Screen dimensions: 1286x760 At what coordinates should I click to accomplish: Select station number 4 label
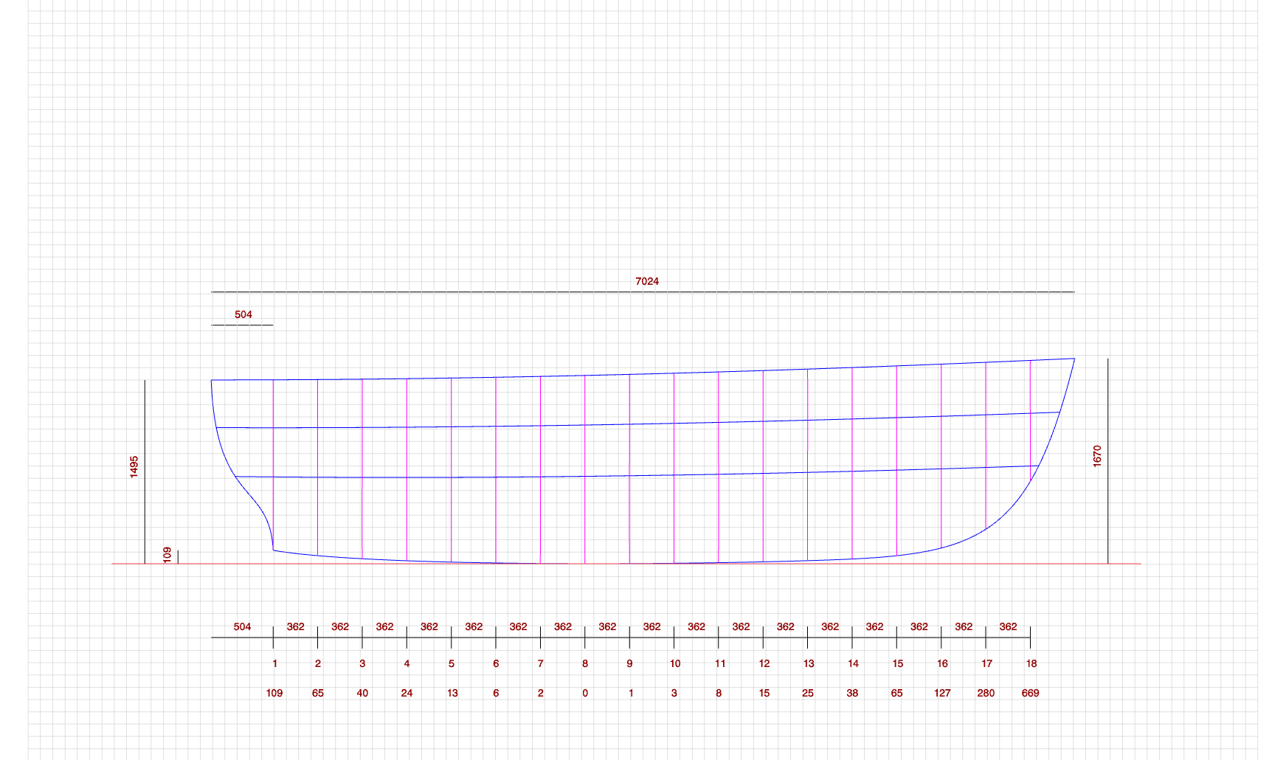pyautogui.click(x=407, y=663)
